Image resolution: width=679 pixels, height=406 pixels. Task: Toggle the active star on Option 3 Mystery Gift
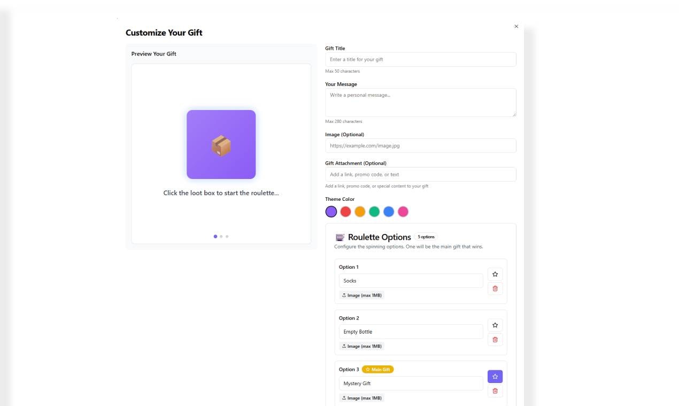coord(495,377)
